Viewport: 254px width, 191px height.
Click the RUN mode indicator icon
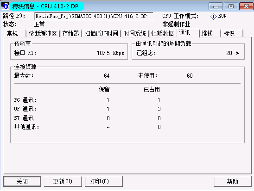(213, 16)
